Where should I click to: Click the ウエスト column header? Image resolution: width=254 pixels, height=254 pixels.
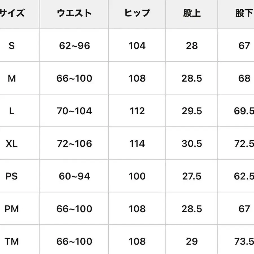pyautogui.click(x=74, y=13)
